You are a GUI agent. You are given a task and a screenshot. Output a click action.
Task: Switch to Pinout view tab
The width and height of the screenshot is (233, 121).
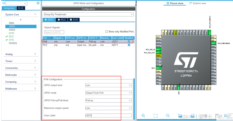point(175,3)
